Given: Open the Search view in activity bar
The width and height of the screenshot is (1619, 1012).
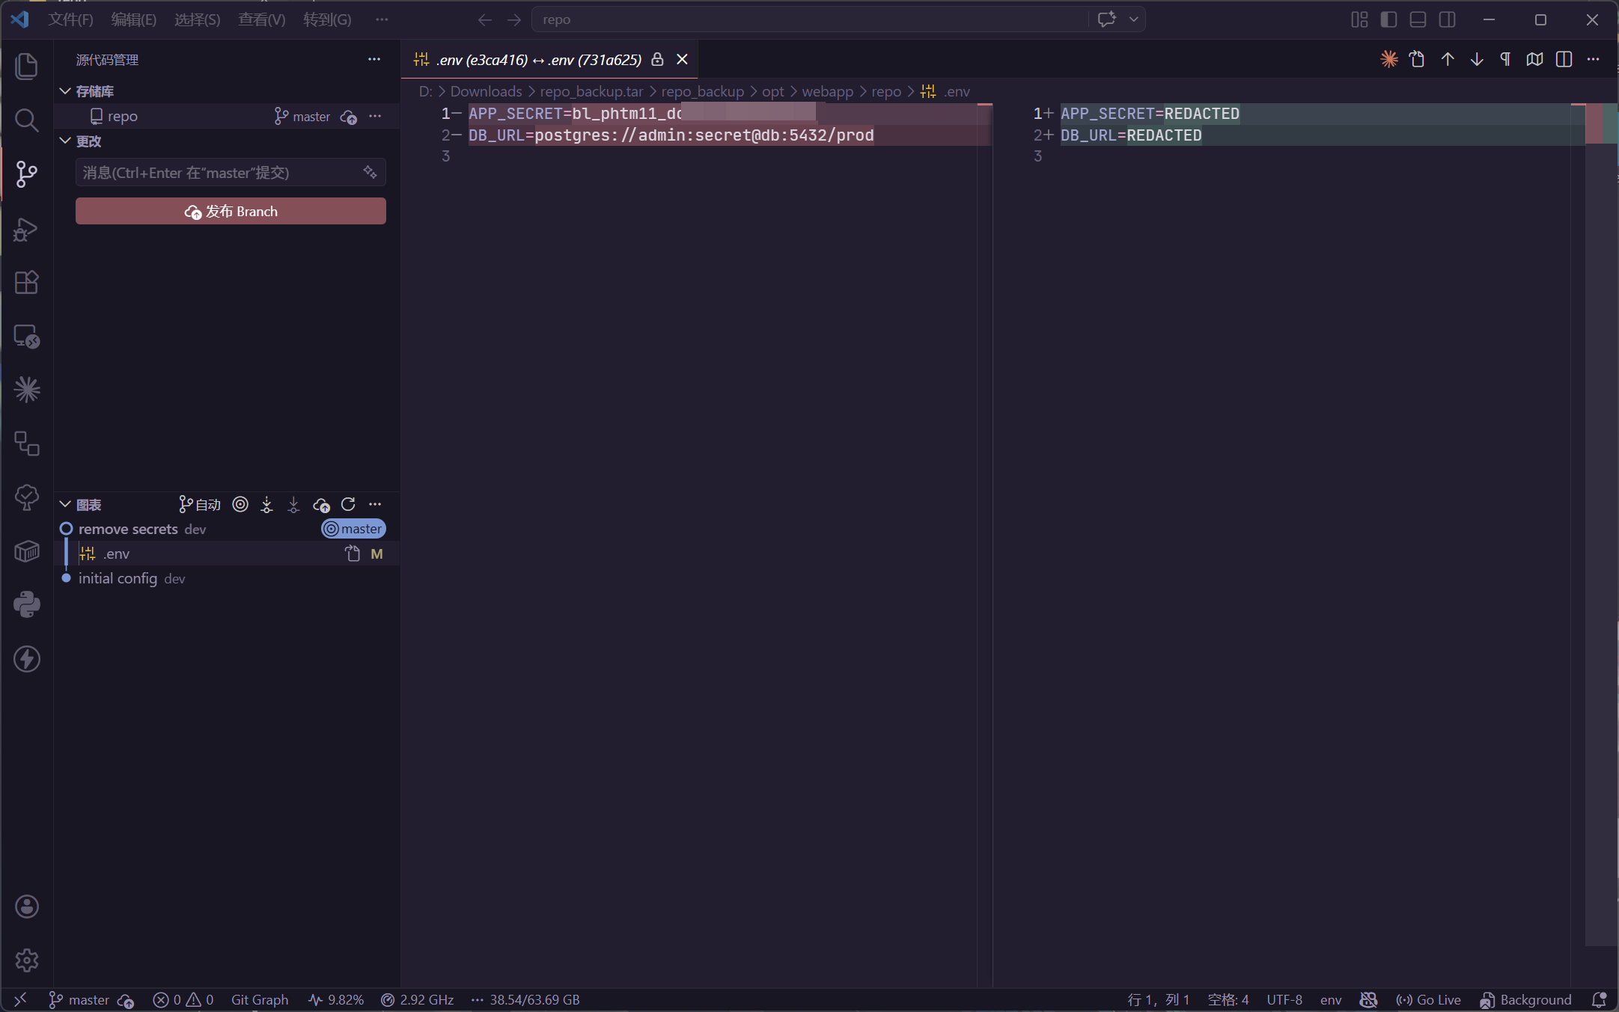Looking at the screenshot, I should click(27, 120).
